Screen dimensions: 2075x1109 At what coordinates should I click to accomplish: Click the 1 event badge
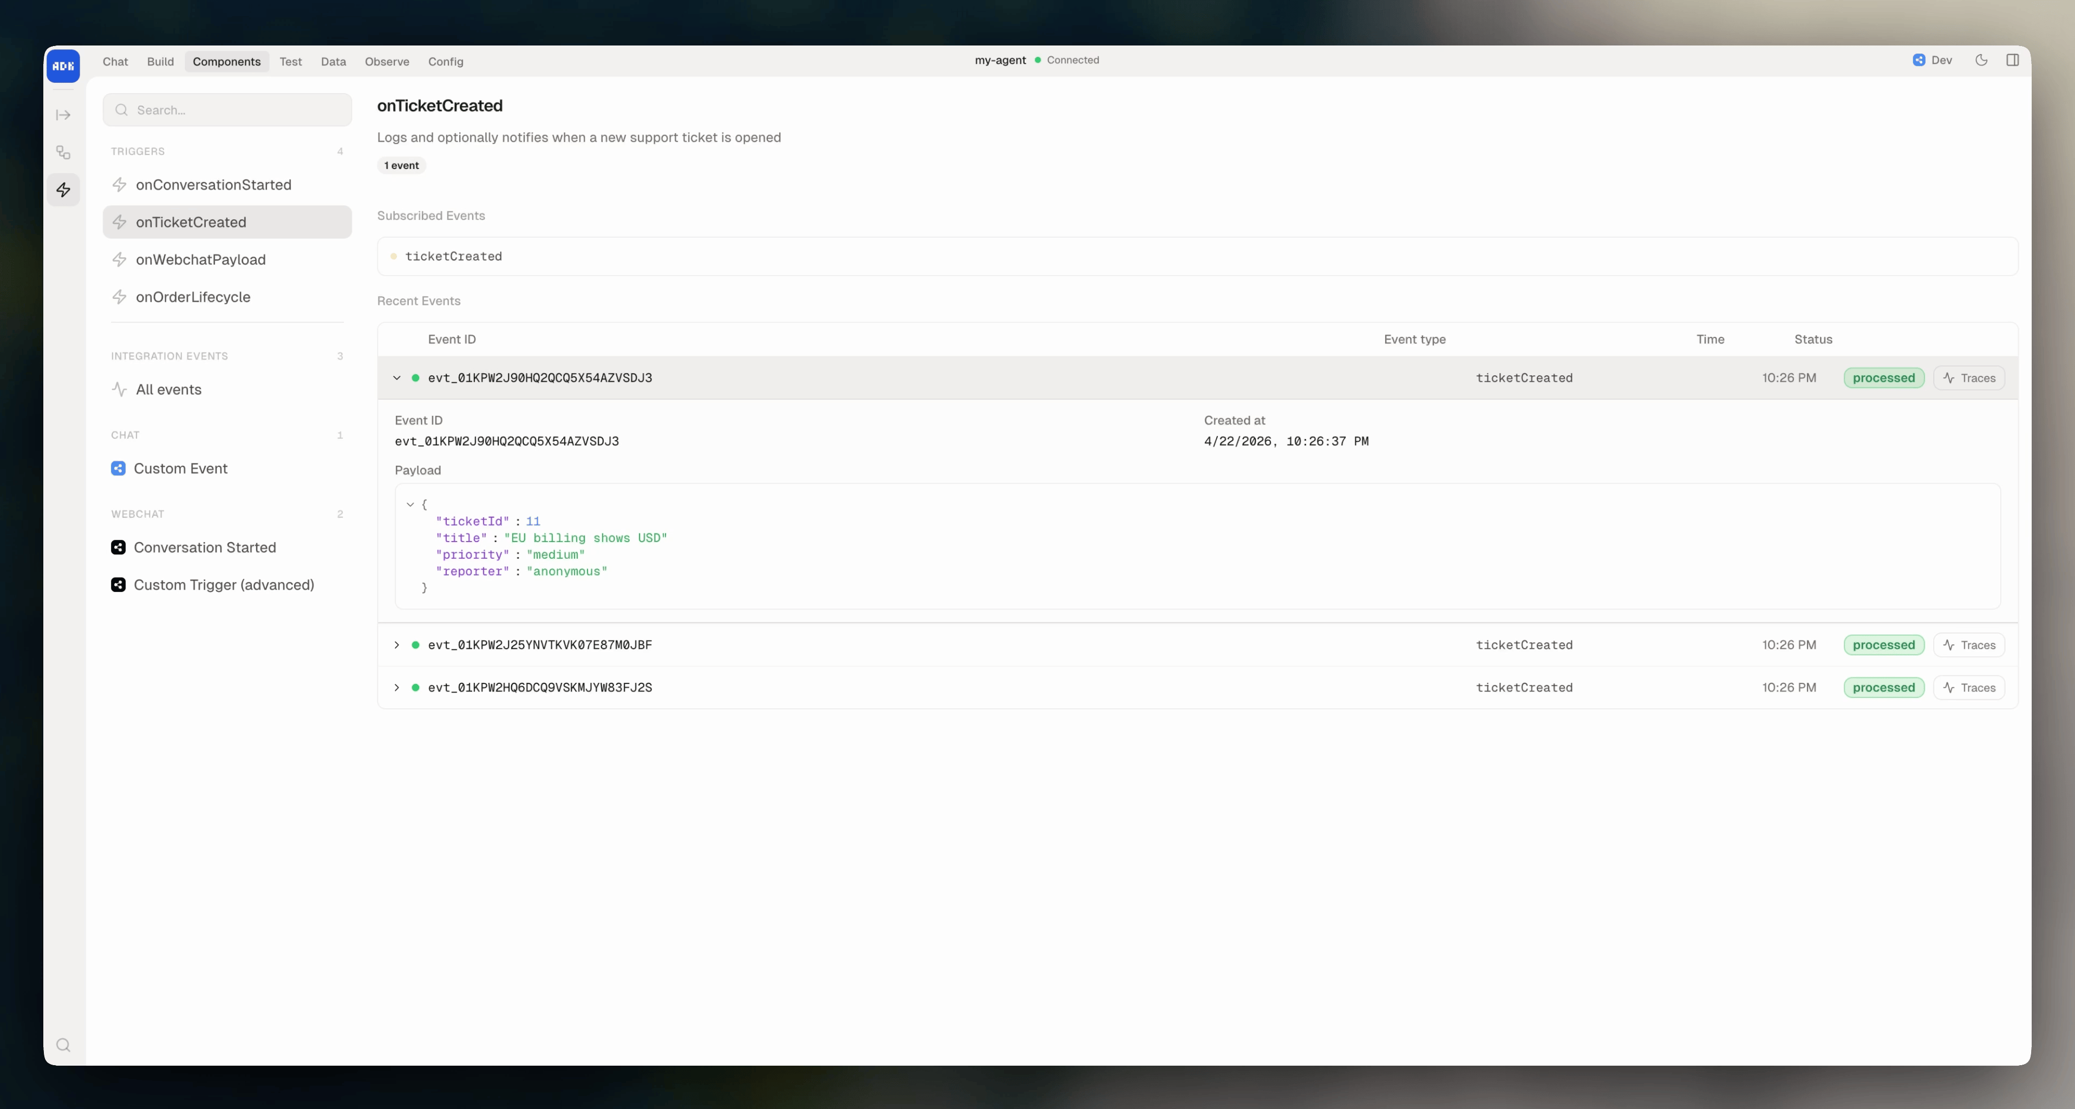click(x=401, y=165)
